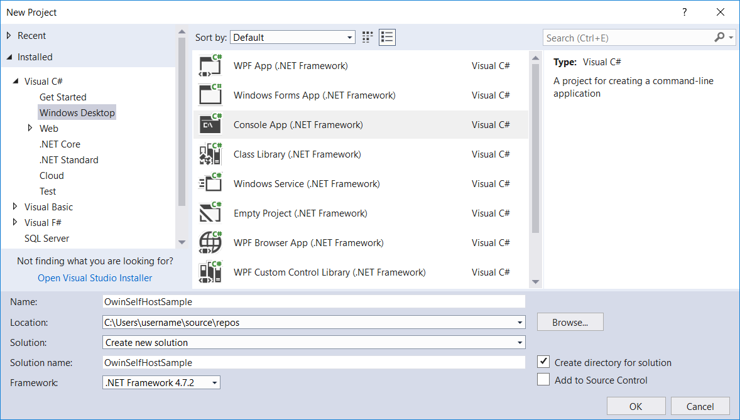The width and height of the screenshot is (740, 420).
Task: Open the Sort by dropdown
Action: (351, 36)
